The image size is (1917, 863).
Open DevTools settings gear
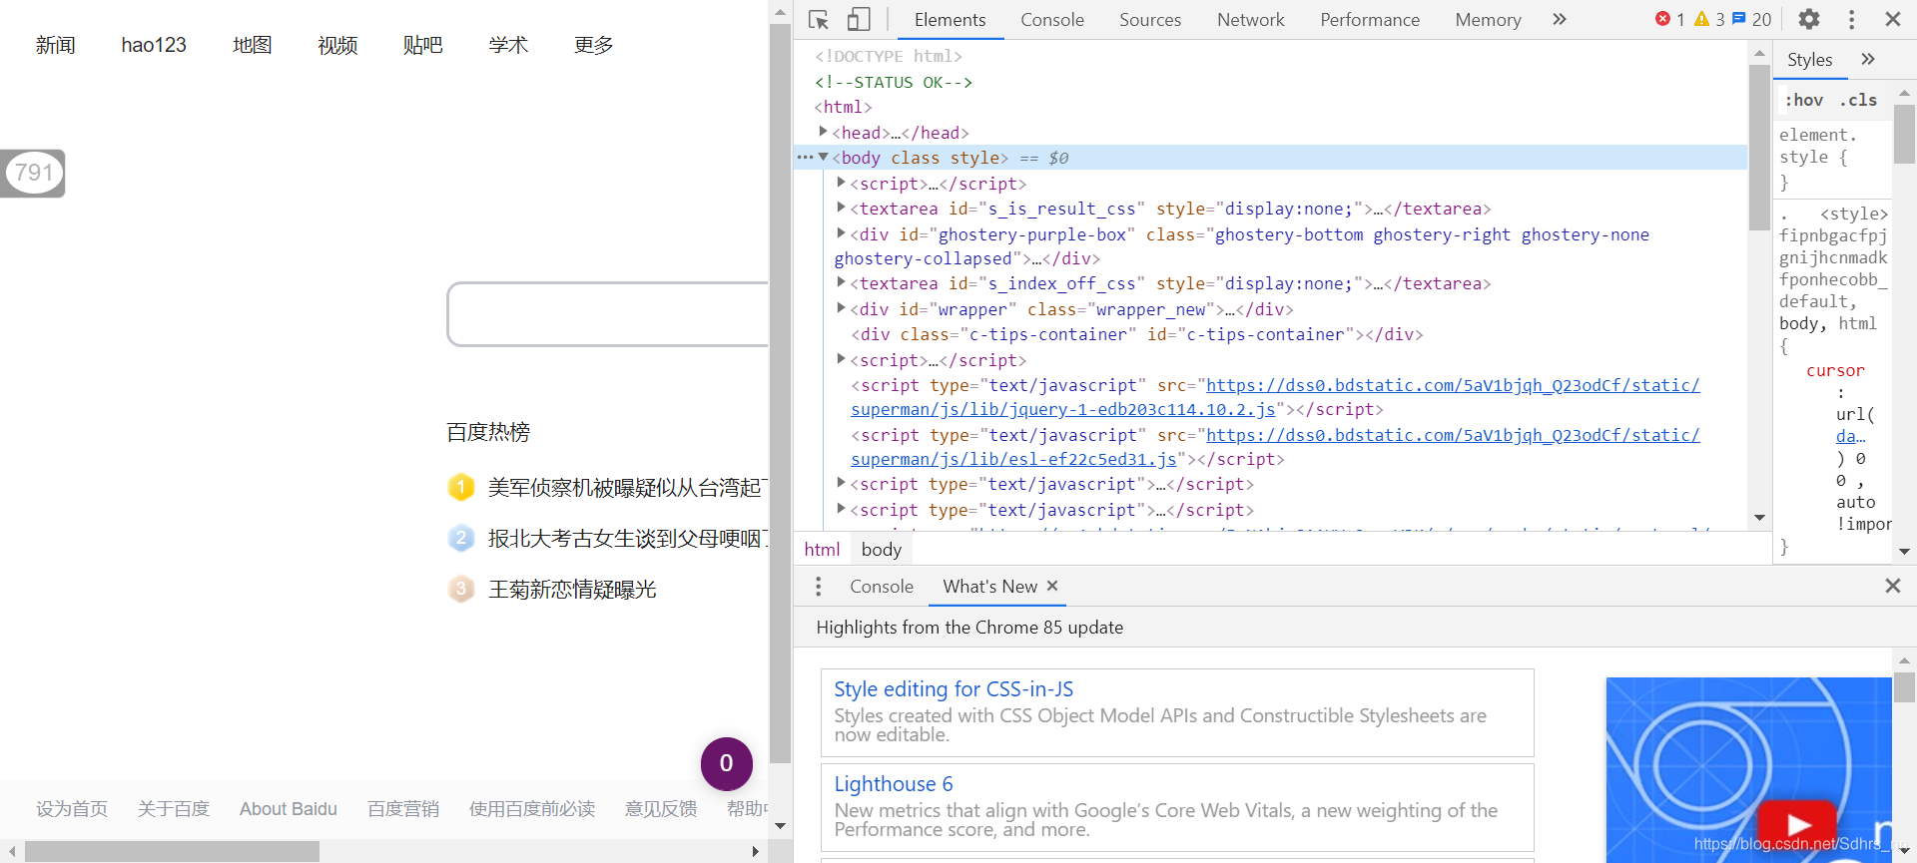click(x=1809, y=19)
